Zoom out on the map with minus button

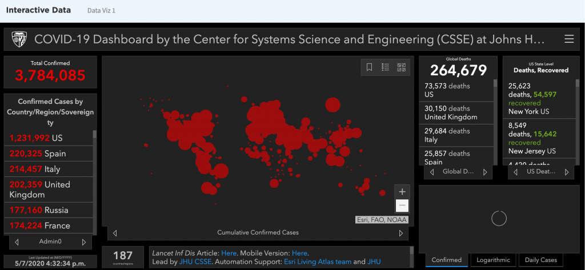402,205
